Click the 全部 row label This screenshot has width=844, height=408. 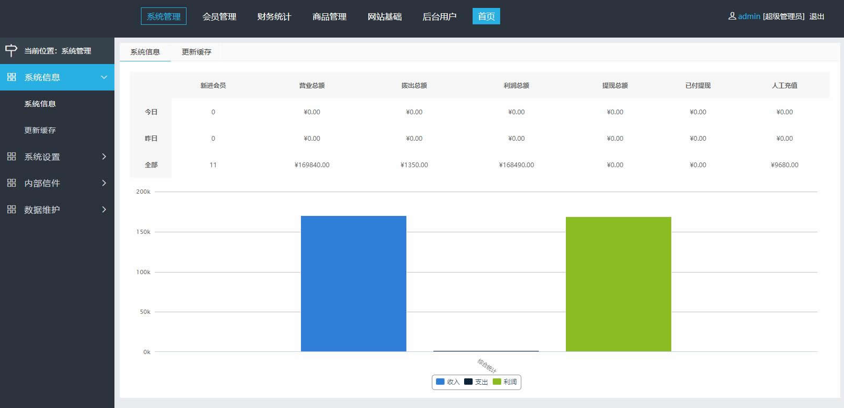tap(151, 165)
